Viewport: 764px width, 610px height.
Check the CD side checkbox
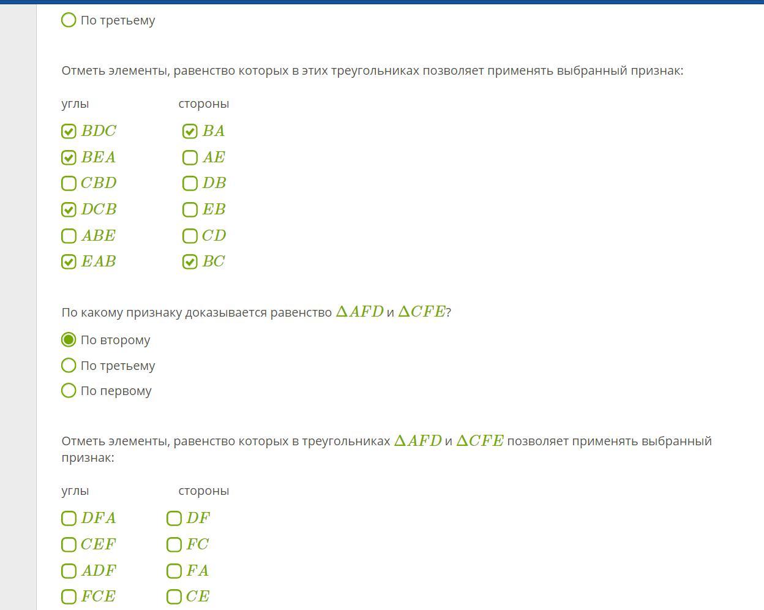click(190, 236)
